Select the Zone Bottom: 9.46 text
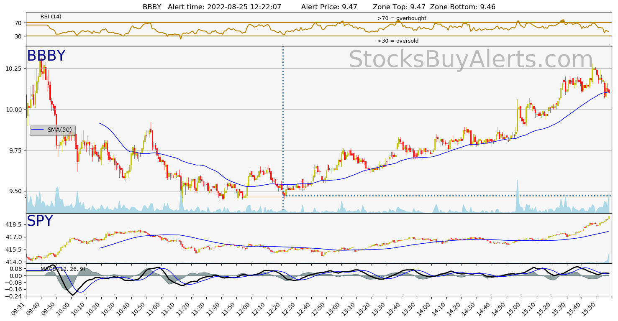 (x=463, y=7)
